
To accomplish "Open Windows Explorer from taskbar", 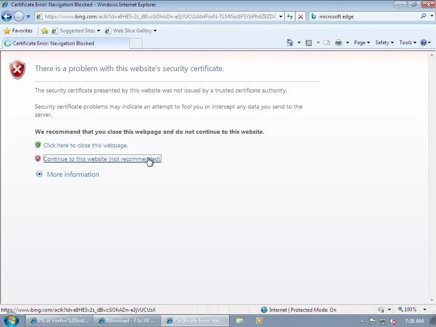I will coord(240,321).
